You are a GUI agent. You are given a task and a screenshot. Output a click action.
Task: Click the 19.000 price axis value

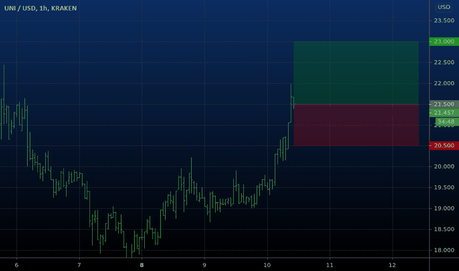click(x=444, y=208)
